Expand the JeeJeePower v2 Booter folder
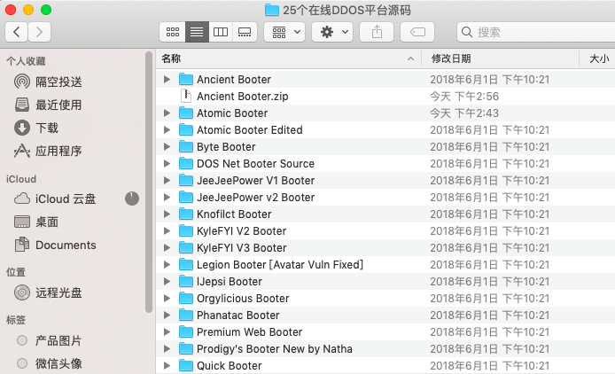 pyautogui.click(x=167, y=198)
